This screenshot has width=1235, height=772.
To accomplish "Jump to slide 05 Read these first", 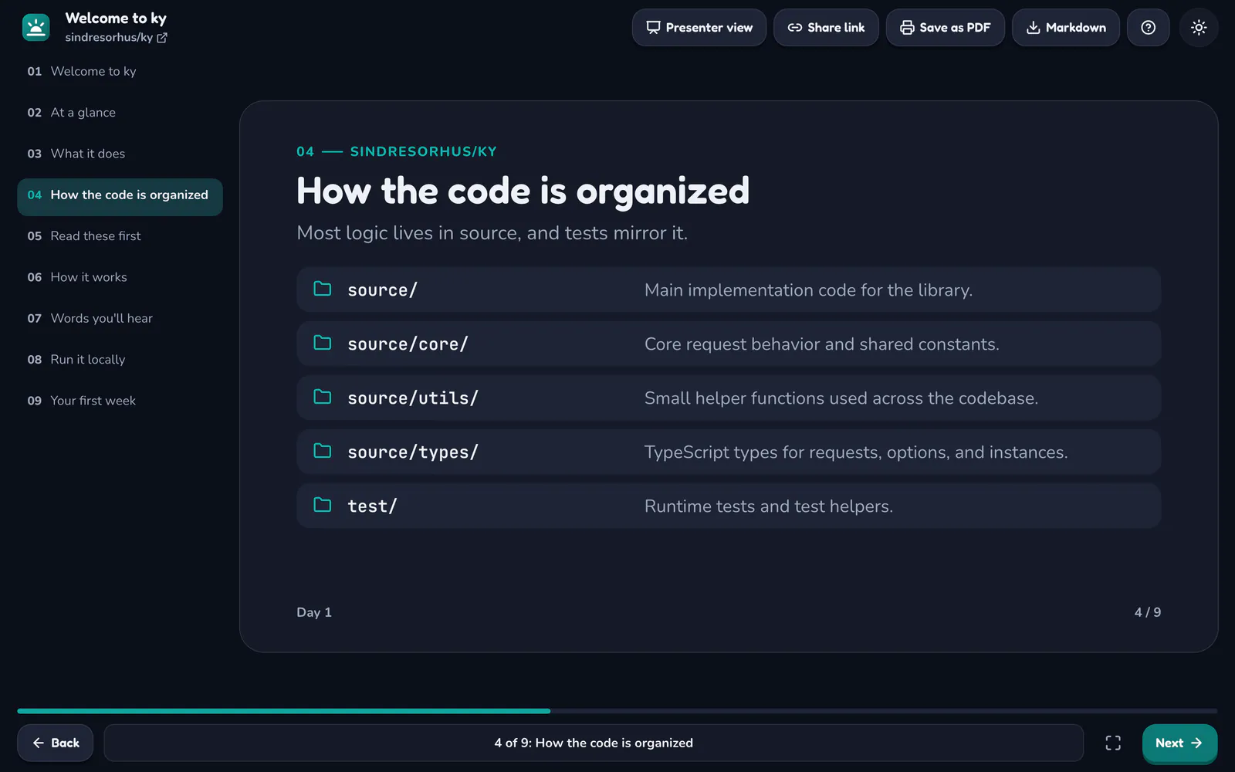I will tap(120, 236).
